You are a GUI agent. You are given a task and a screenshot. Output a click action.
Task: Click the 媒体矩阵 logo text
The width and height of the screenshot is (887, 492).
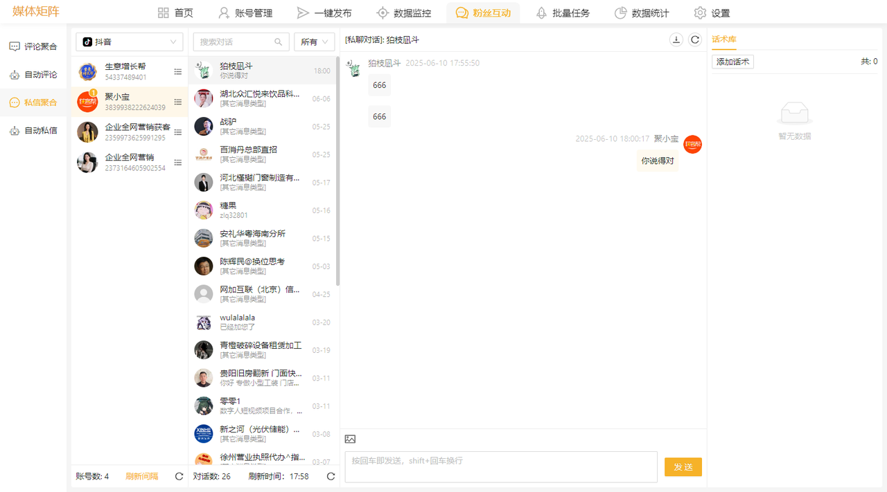[x=36, y=12]
